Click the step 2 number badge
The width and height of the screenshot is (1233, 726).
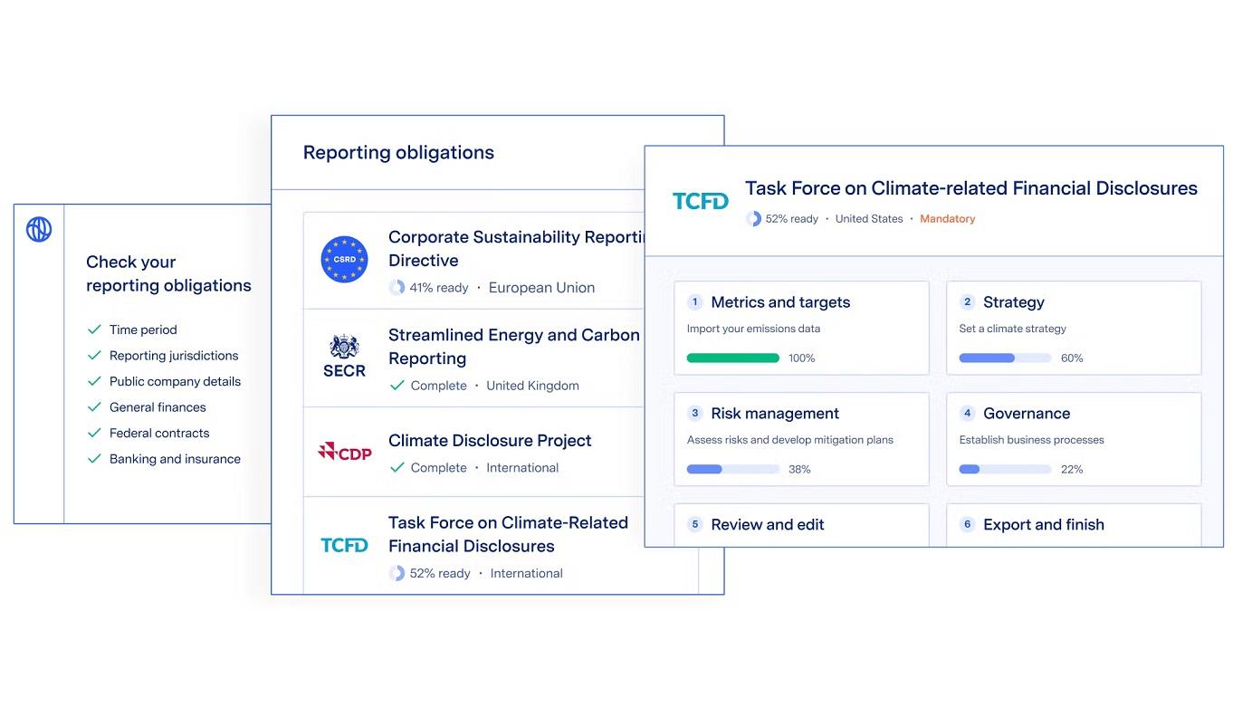(x=967, y=302)
